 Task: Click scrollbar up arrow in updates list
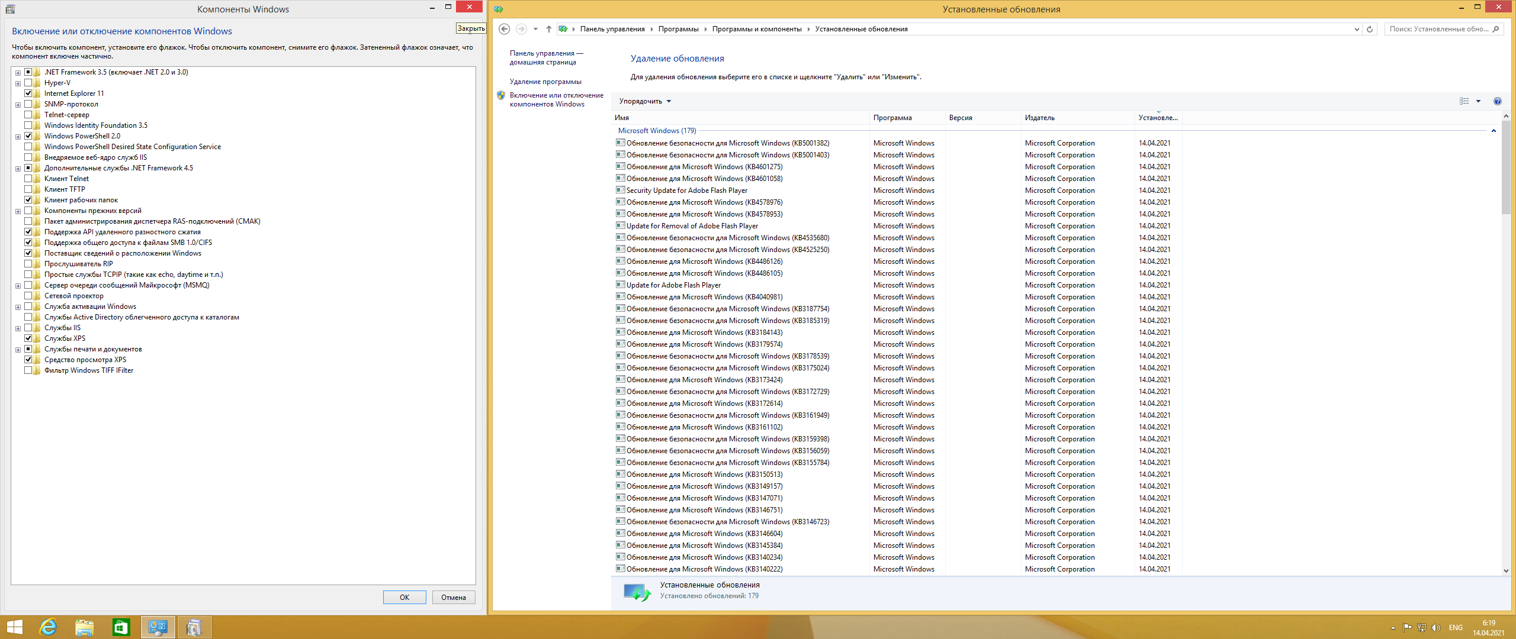[x=1506, y=116]
